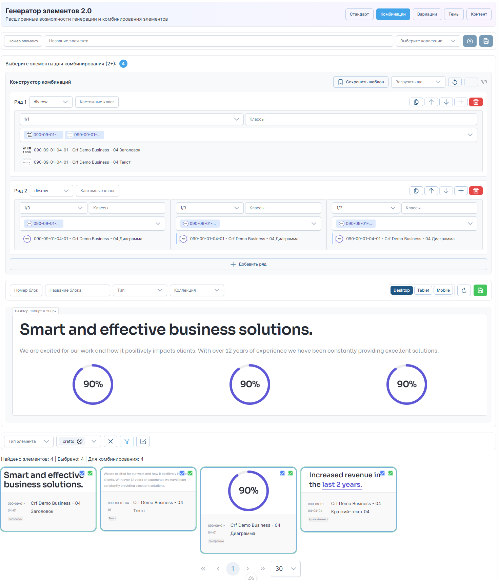Click the 90% diagram card thumbnail
499x584 pixels.
(248, 491)
